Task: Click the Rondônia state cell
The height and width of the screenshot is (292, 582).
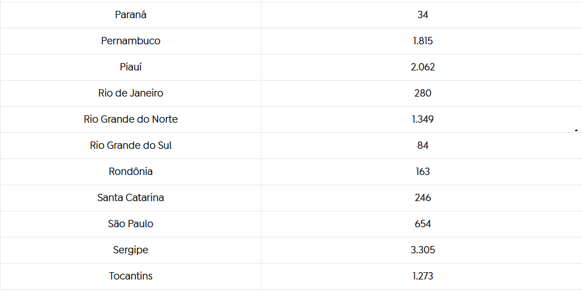Action: 131,172
